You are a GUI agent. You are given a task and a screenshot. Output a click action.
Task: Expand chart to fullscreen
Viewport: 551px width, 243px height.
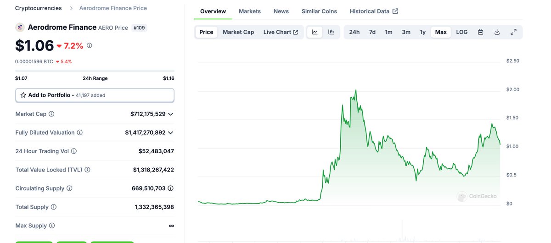pos(513,32)
